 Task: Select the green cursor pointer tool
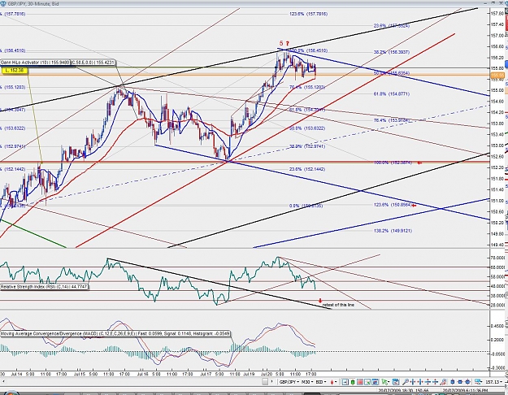coord(385,382)
